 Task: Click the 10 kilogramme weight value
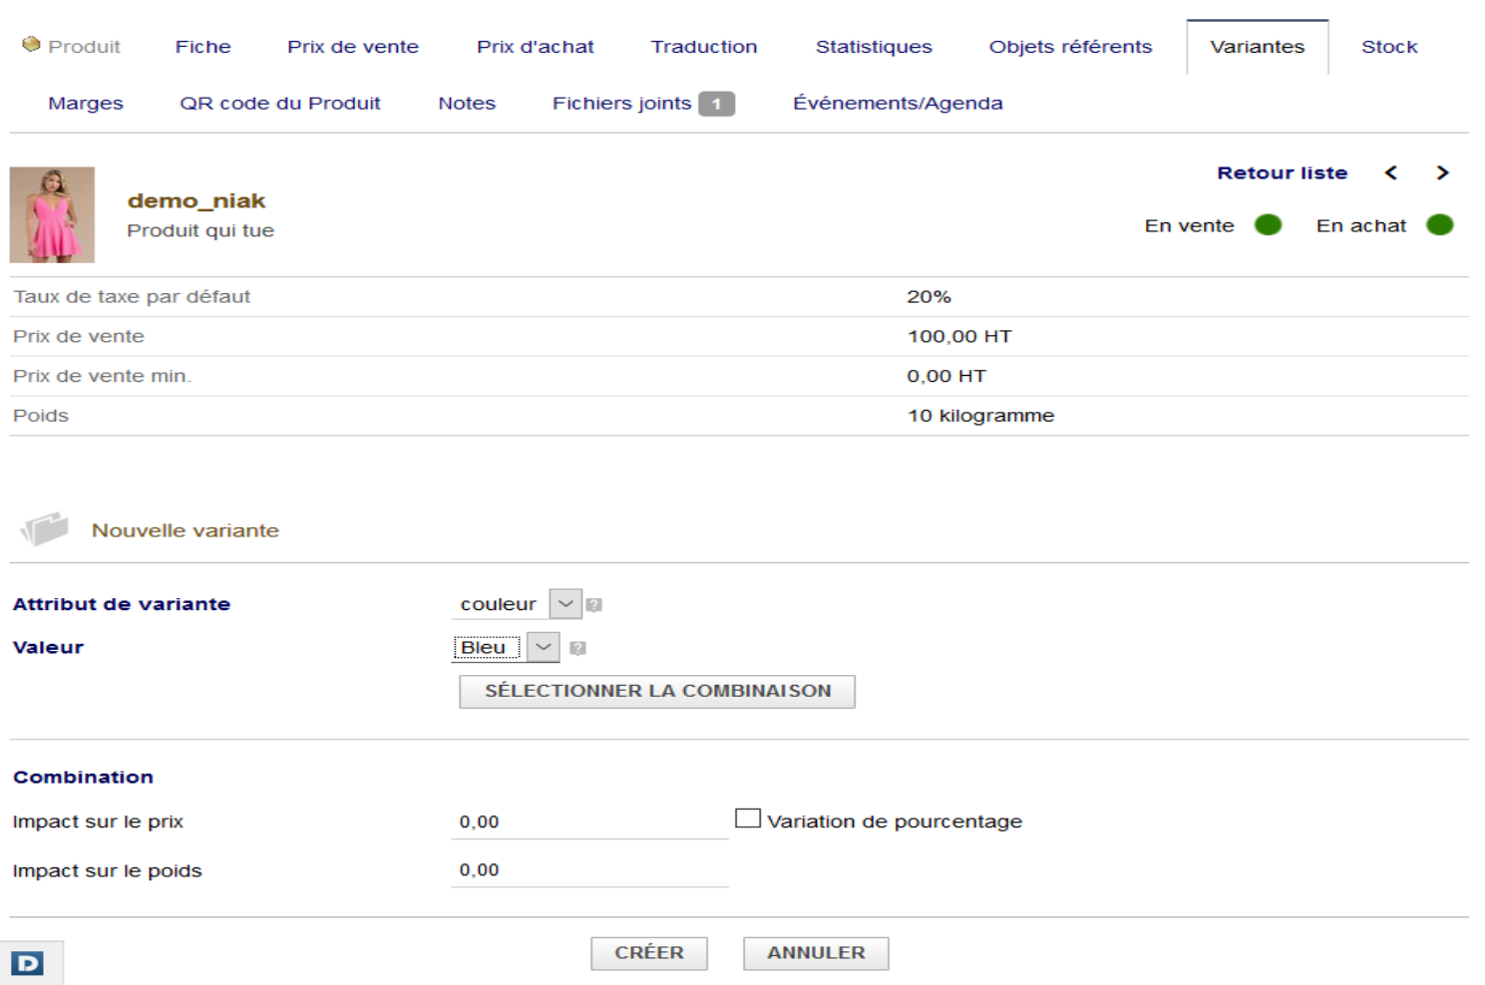pos(980,416)
